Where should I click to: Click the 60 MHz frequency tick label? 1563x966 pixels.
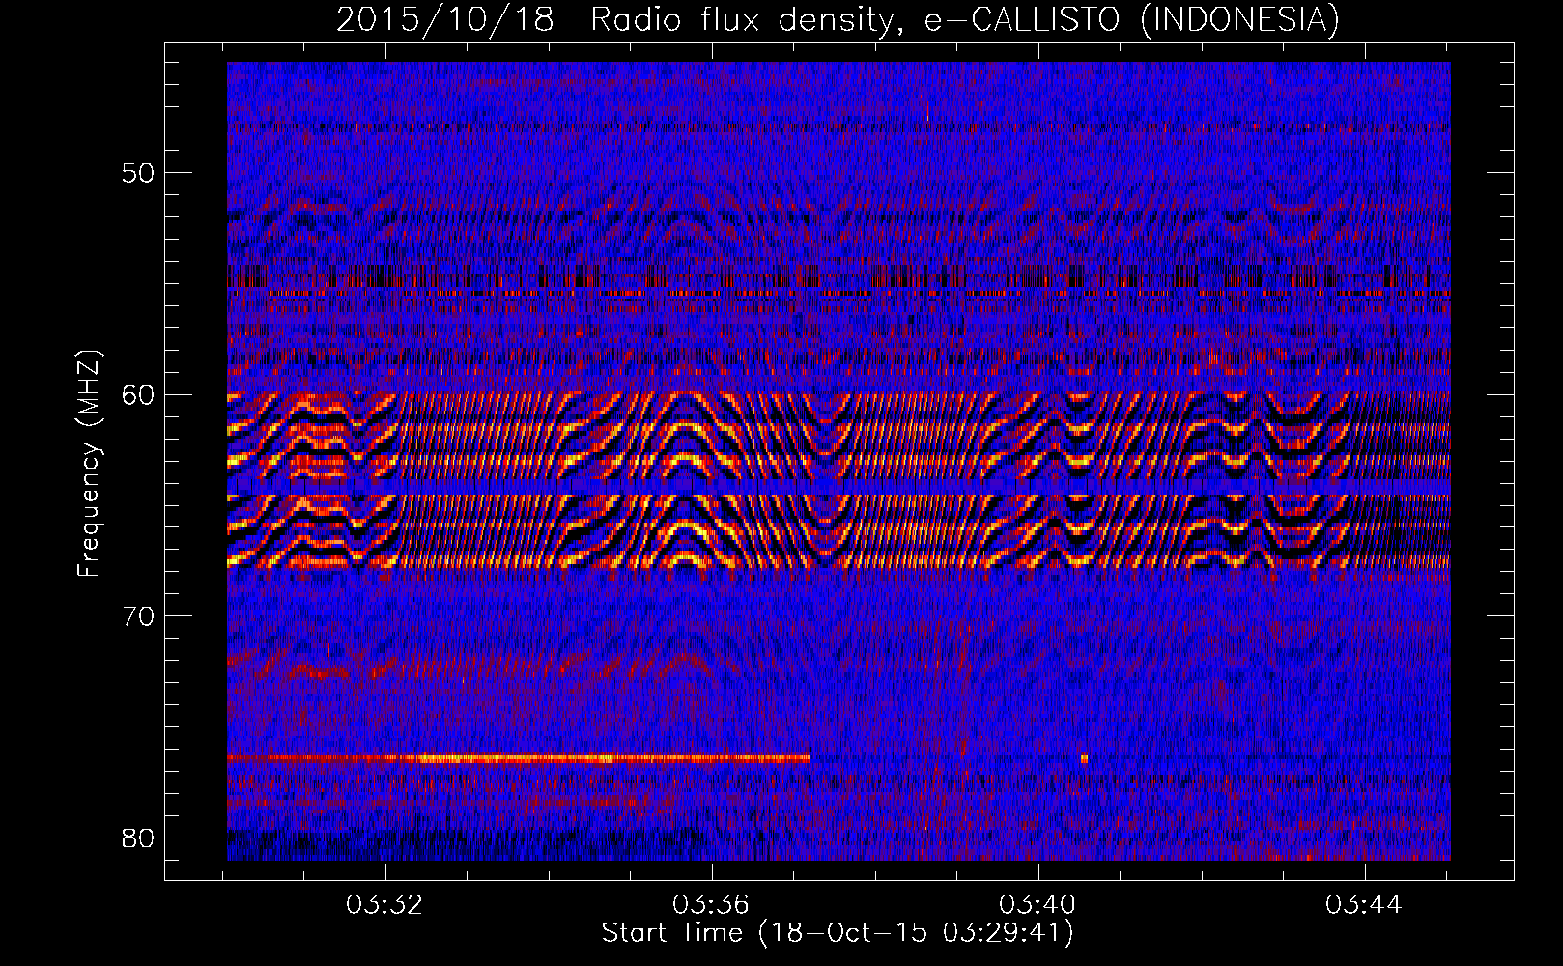(138, 394)
